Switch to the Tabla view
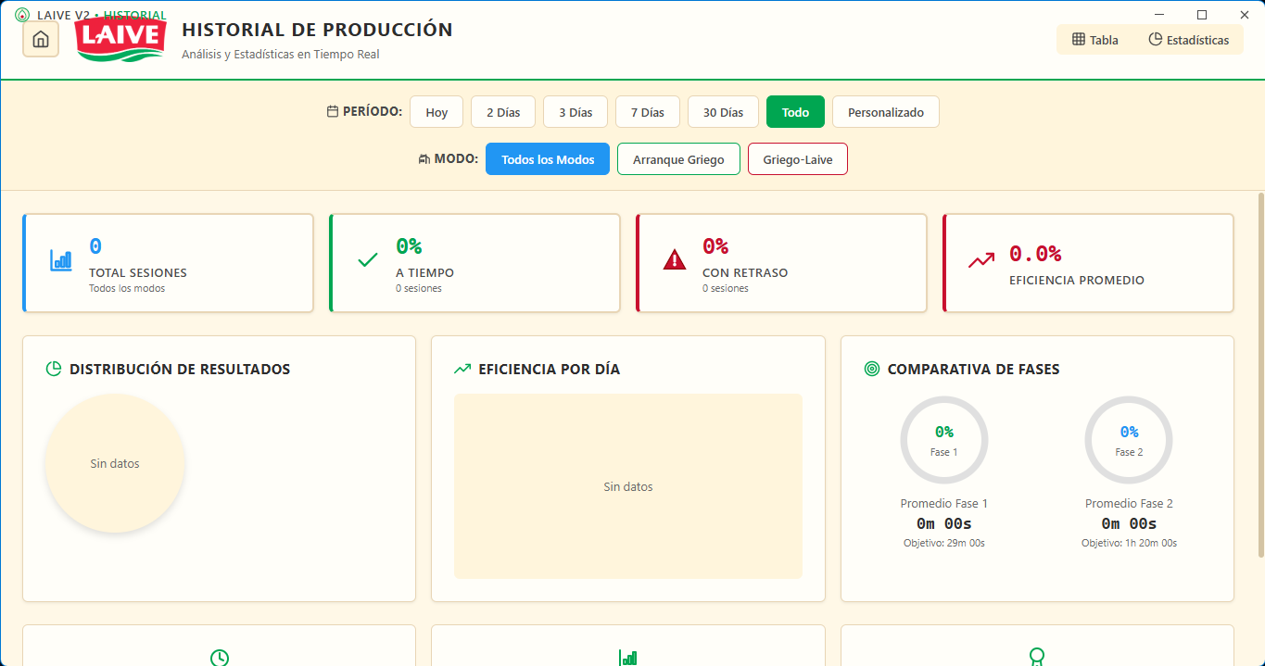 pyautogui.click(x=1095, y=40)
